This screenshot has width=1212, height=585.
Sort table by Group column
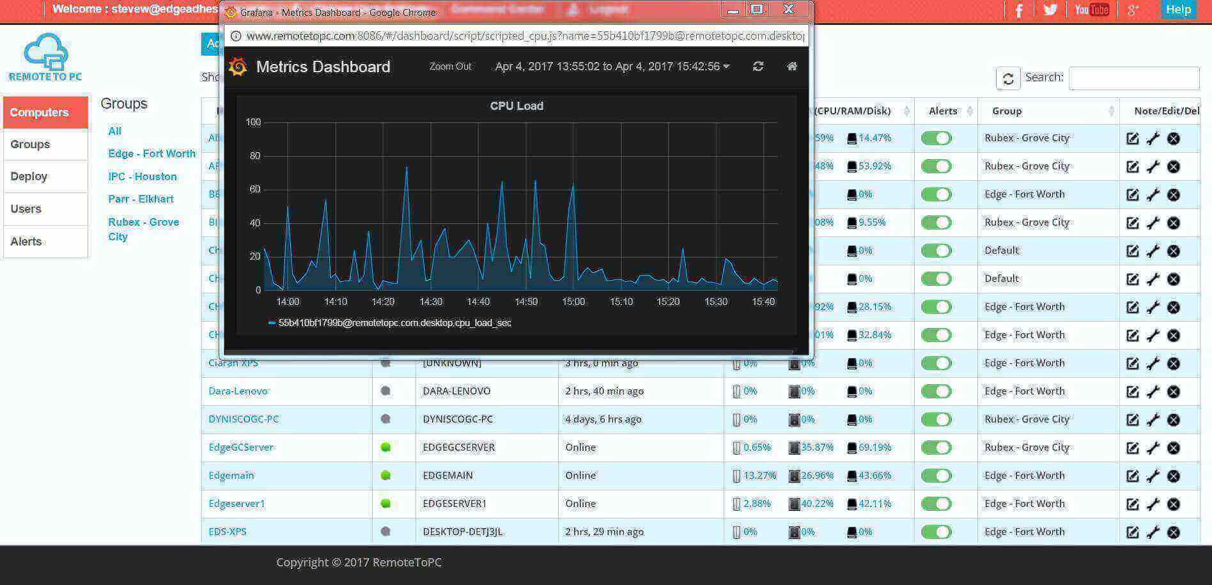1048,111
